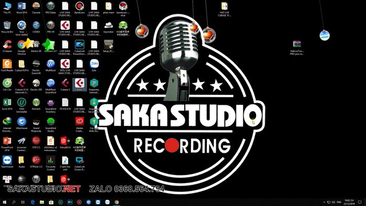
Task: Select the phan mem folder
Action: pos(109,7)
